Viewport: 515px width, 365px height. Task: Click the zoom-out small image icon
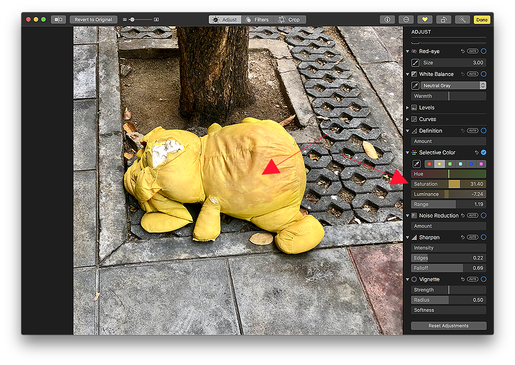point(125,19)
